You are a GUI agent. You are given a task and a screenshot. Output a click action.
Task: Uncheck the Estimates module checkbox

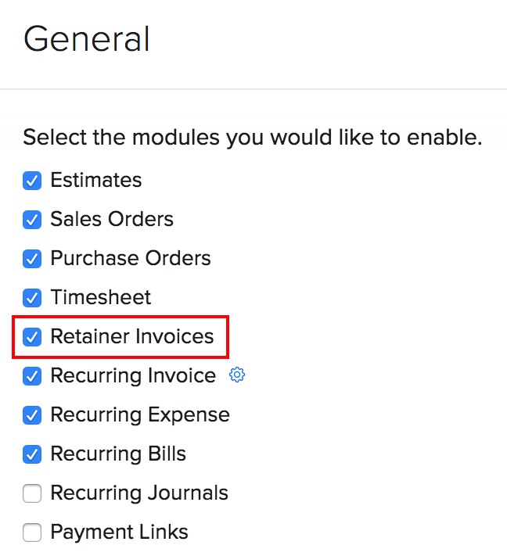coord(32,181)
